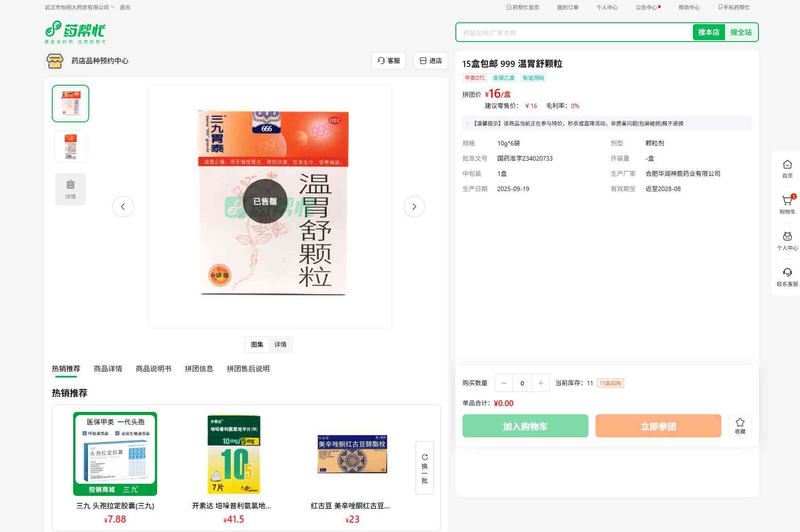The height and width of the screenshot is (532, 800).
Task: Toggle to 详情 view below image
Action: (280, 345)
